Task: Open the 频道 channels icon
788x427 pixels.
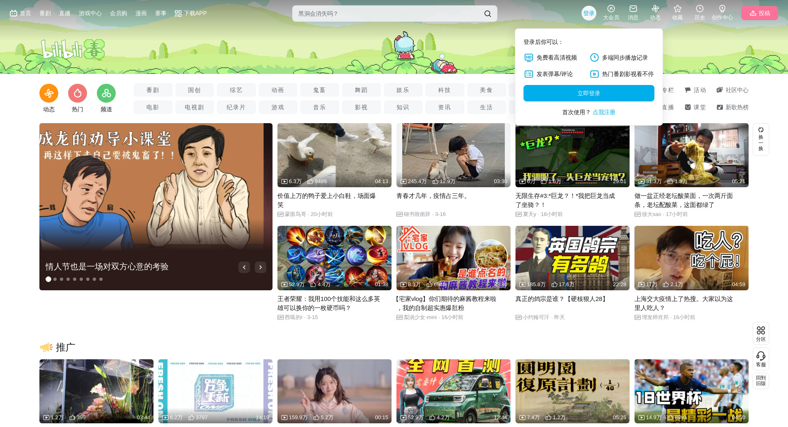Action: point(106,94)
